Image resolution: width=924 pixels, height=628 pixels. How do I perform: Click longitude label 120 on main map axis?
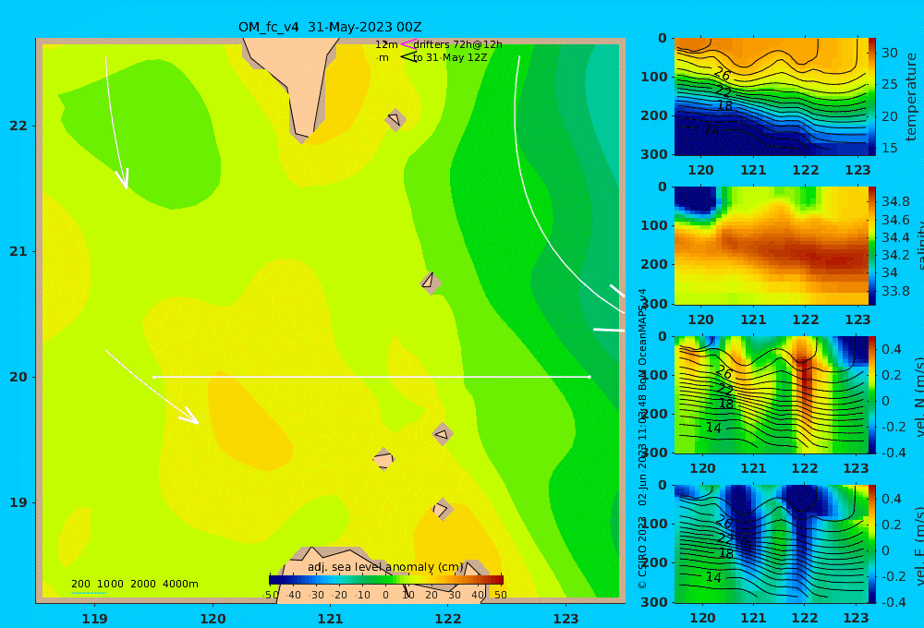coord(213,619)
